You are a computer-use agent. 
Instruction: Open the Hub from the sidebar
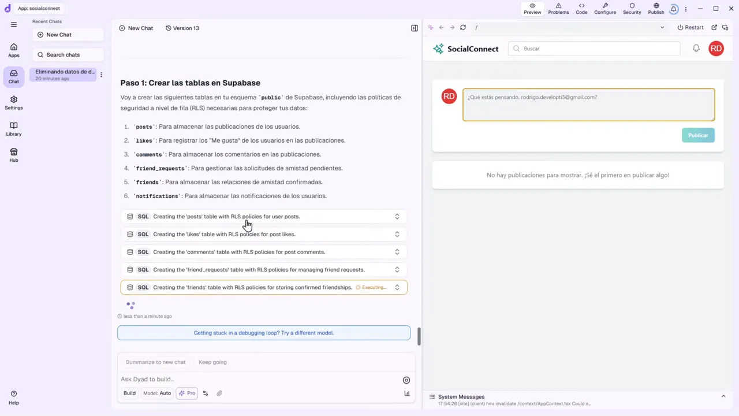point(13,155)
